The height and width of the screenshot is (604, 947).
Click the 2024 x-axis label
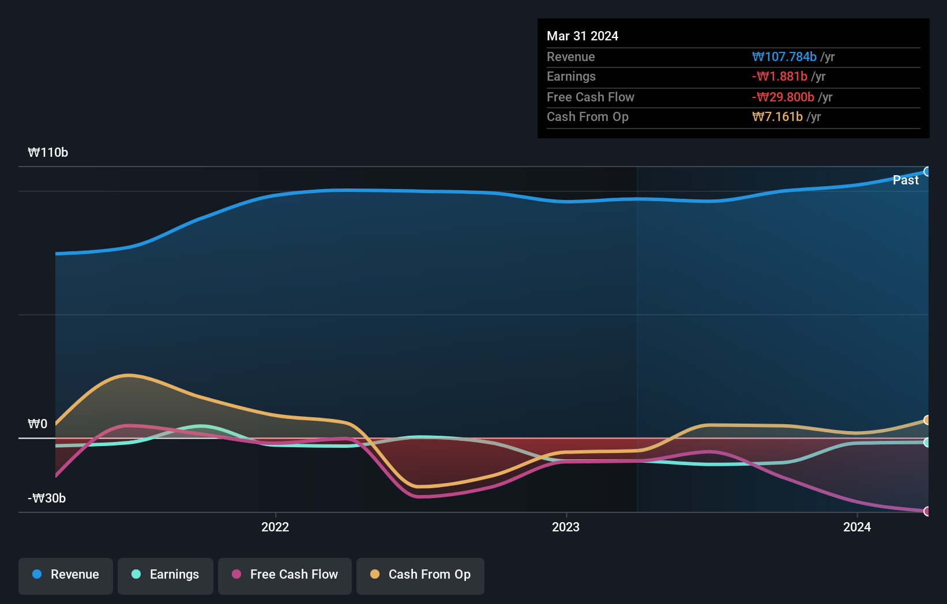coord(857,527)
